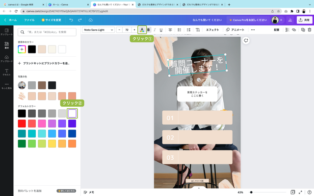Click the trash delete icon in toolbar
This screenshot has height=196, width=314.
click(x=309, y=30)
